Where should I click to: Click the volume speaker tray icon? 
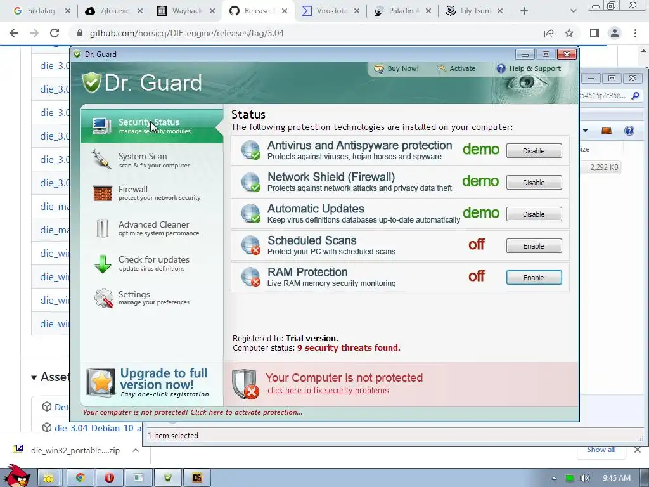(585, 478)
